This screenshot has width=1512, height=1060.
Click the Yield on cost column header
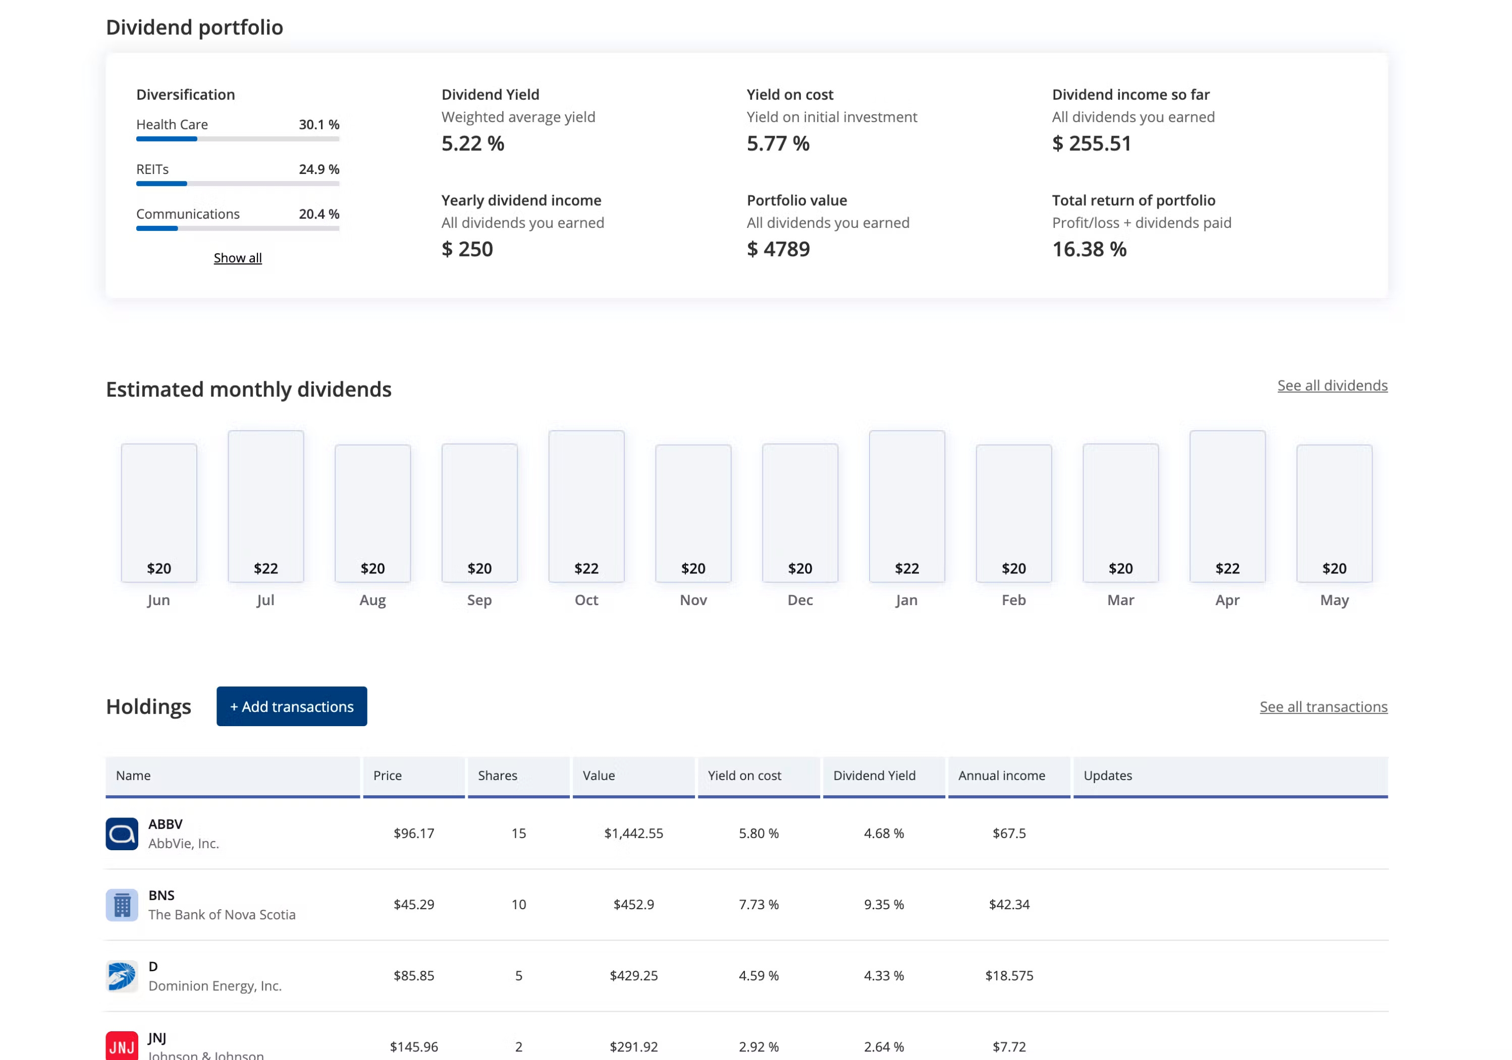(744, 776)
